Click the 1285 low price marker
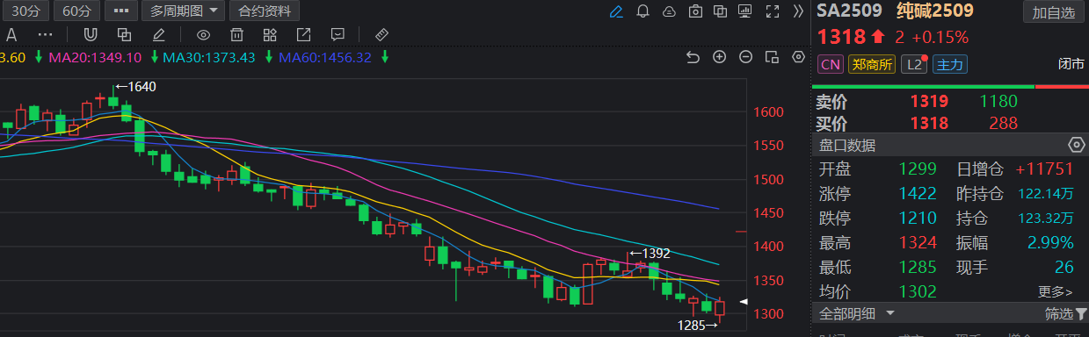This screenshot has height=337, width=1089. 697,326
